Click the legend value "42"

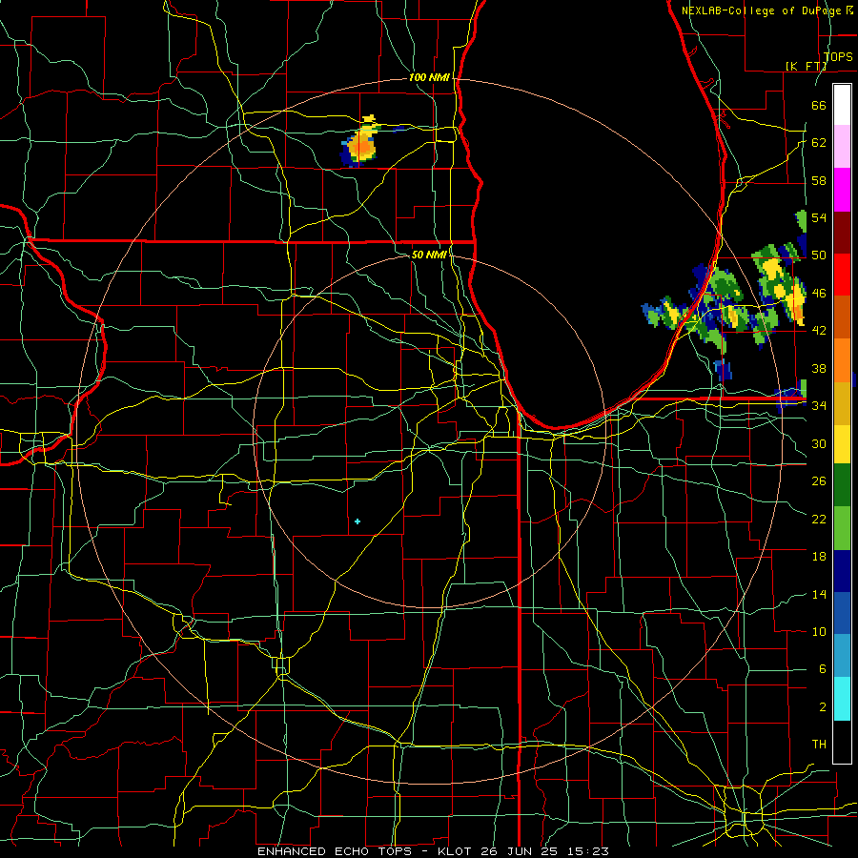point(819,331)
